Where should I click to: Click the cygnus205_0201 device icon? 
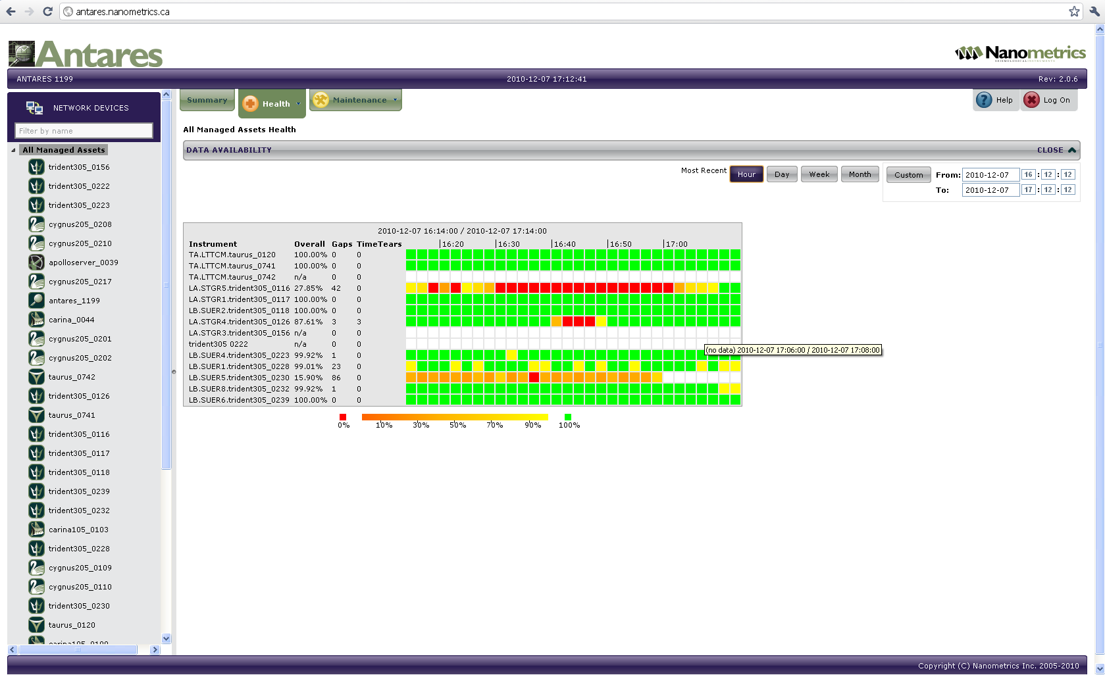[36, 339]
